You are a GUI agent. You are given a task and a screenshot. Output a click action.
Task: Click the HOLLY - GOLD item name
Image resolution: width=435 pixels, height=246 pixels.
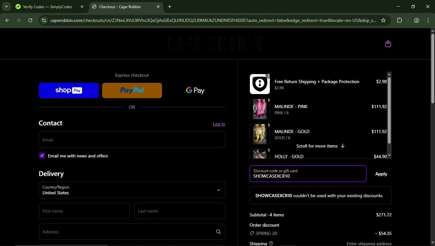(x=289, y=156)
